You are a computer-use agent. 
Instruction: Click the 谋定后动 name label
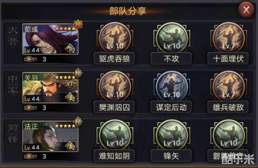coord(171,107)
